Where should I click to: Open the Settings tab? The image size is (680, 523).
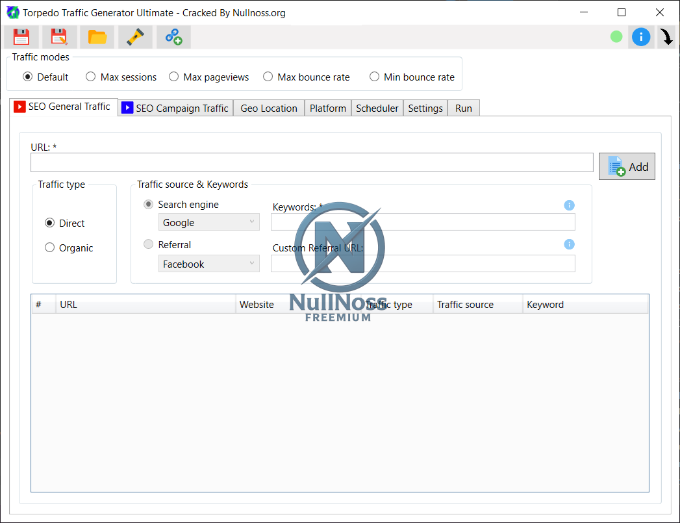point(425,108)
